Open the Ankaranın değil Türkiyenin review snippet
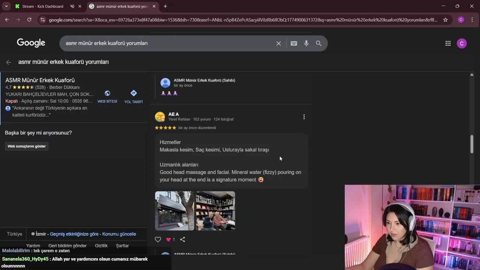Screen dimensions: 480x270 click(x=49, y=111)
